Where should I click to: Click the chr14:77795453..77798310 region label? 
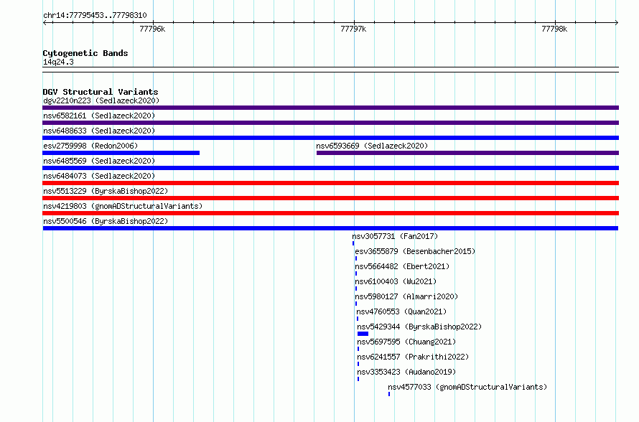coord(95,16)
